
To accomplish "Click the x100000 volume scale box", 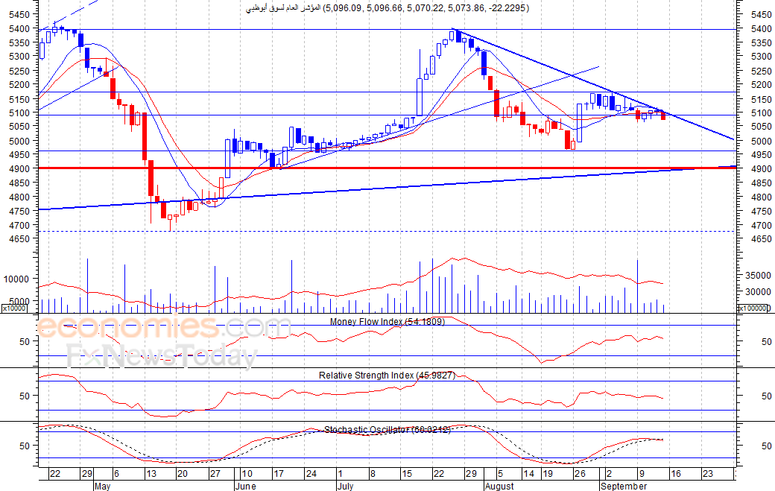I will click(755, 308).
